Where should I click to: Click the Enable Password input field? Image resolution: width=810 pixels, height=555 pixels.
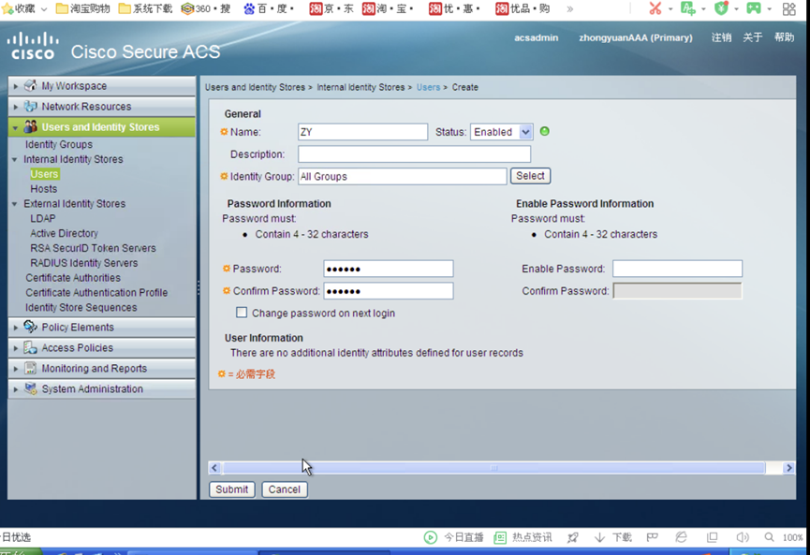click(x=677, y=269)
